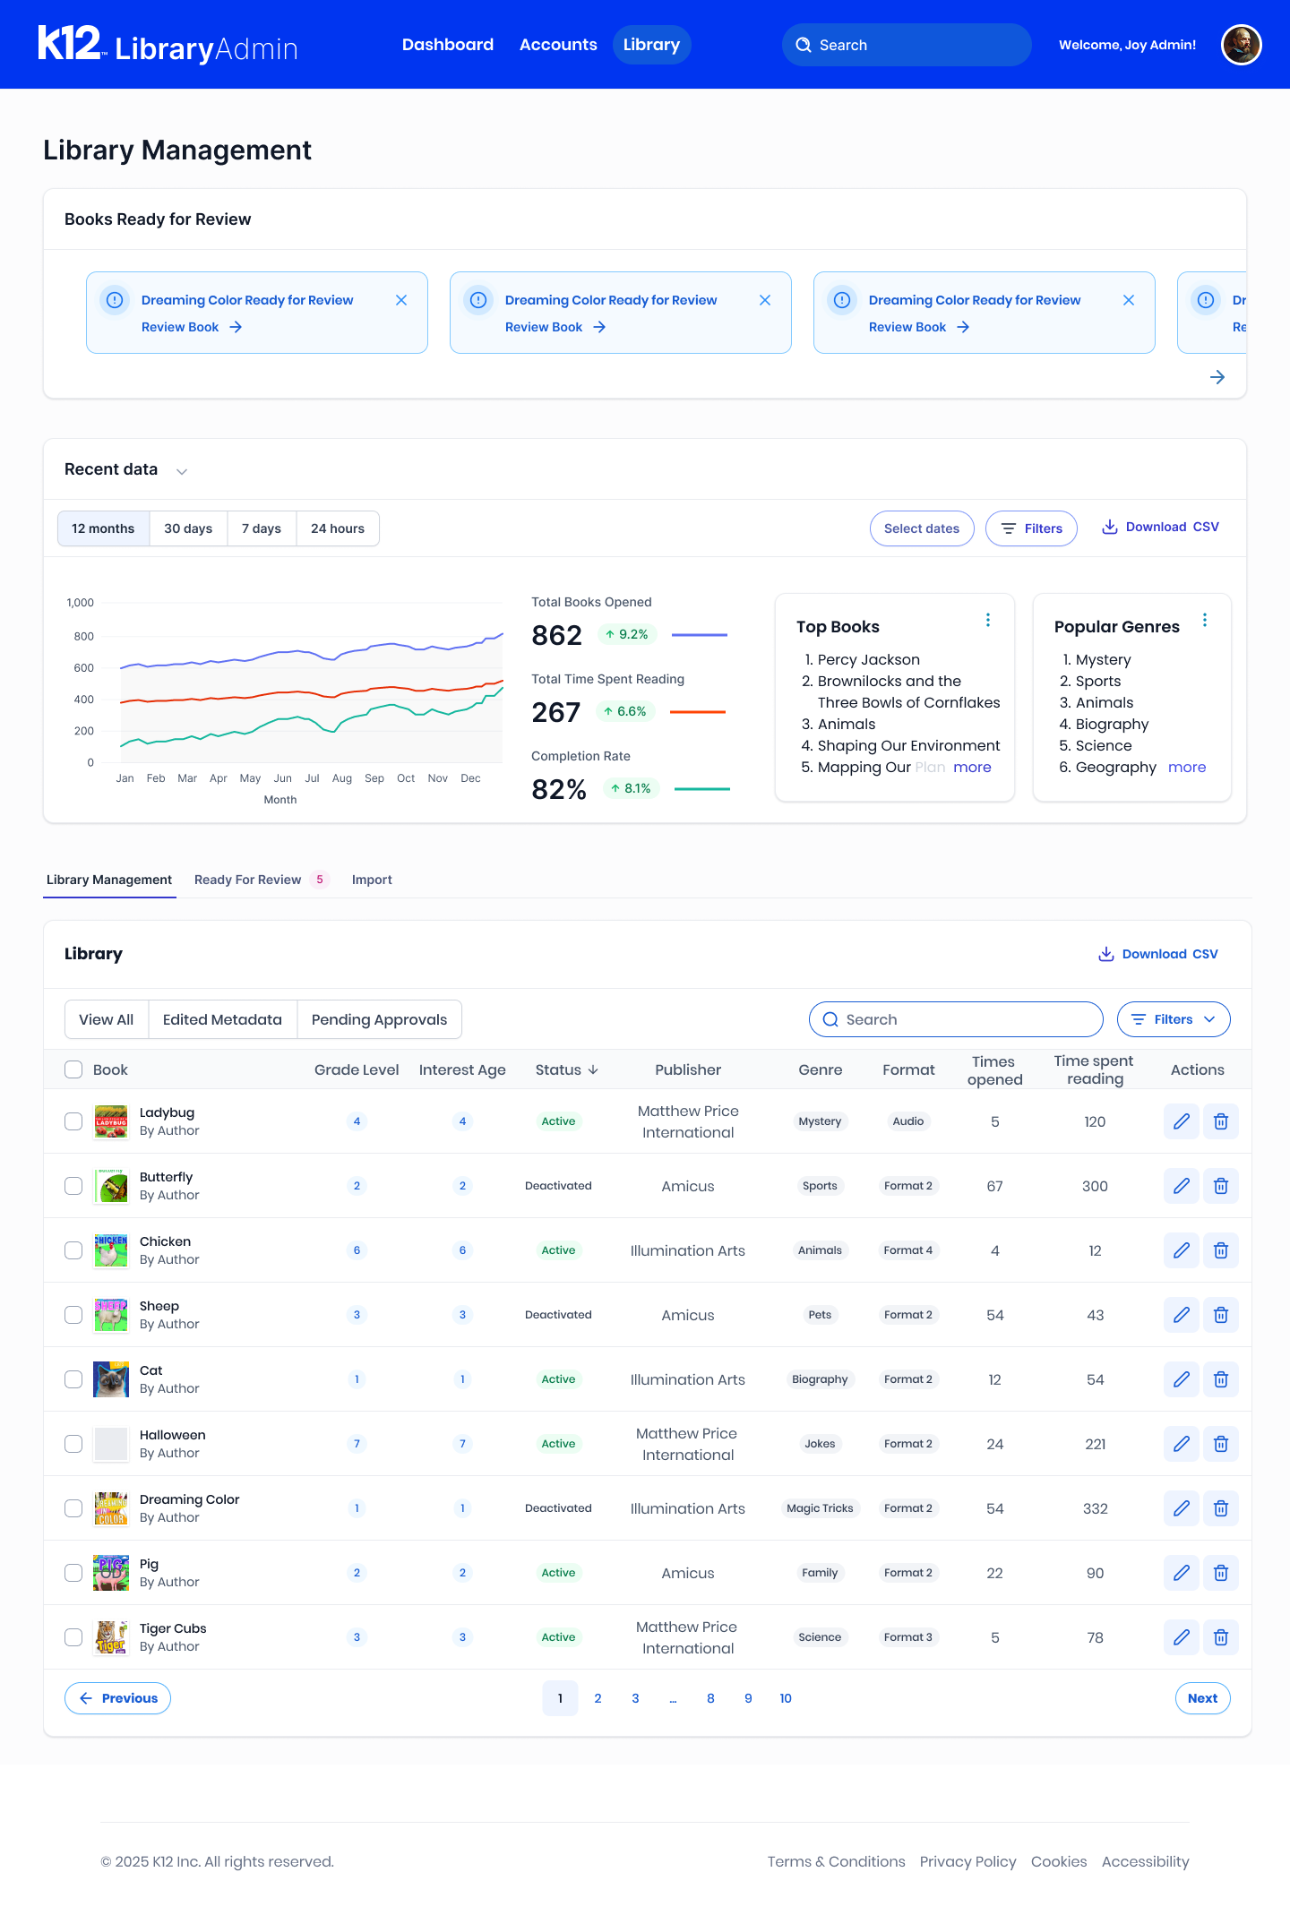This screenshot has height=1915, width=1290.
Task: Delete the Butterfly book with trash icon
Action: point(1221,1186)
